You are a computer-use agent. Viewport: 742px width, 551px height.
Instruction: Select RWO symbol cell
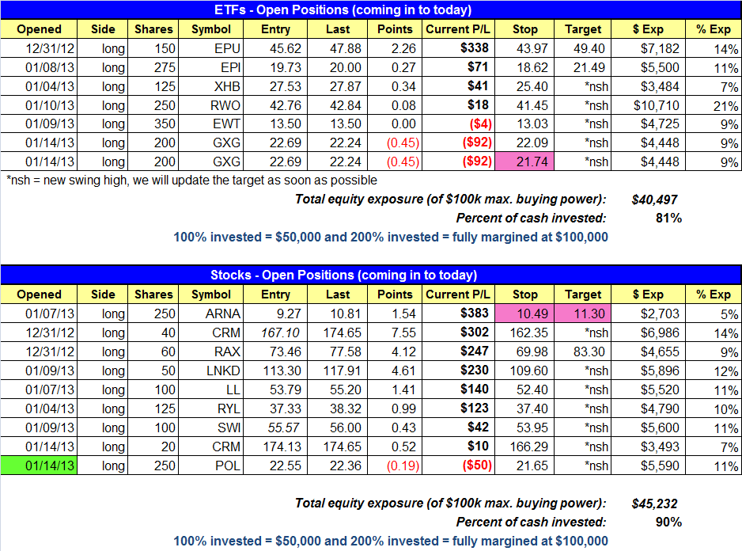pos(211,105)
